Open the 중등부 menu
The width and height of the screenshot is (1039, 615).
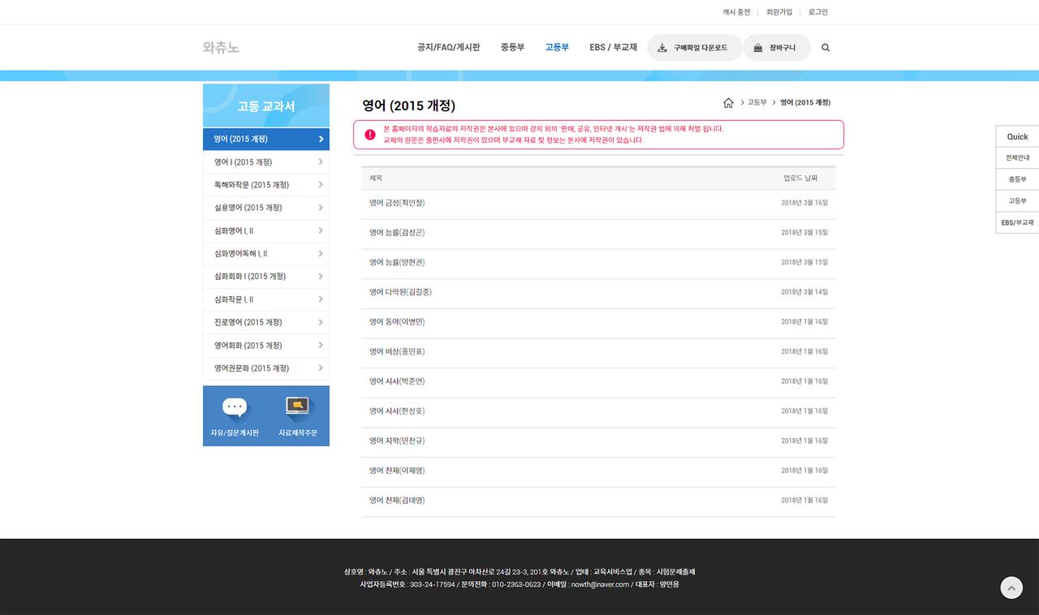512,48
